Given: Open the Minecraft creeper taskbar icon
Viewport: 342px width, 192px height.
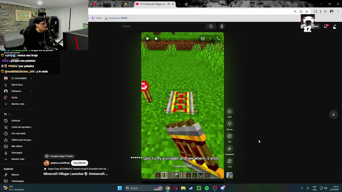Looking at the screenshot, I should (199, 188).
